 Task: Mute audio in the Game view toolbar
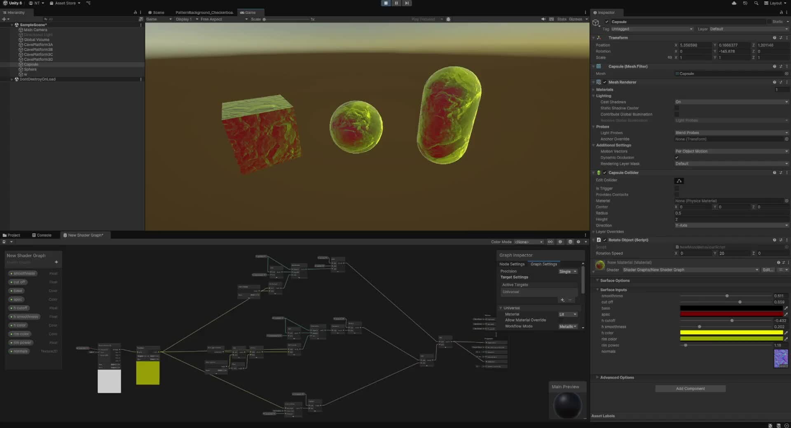coord(543,19)
